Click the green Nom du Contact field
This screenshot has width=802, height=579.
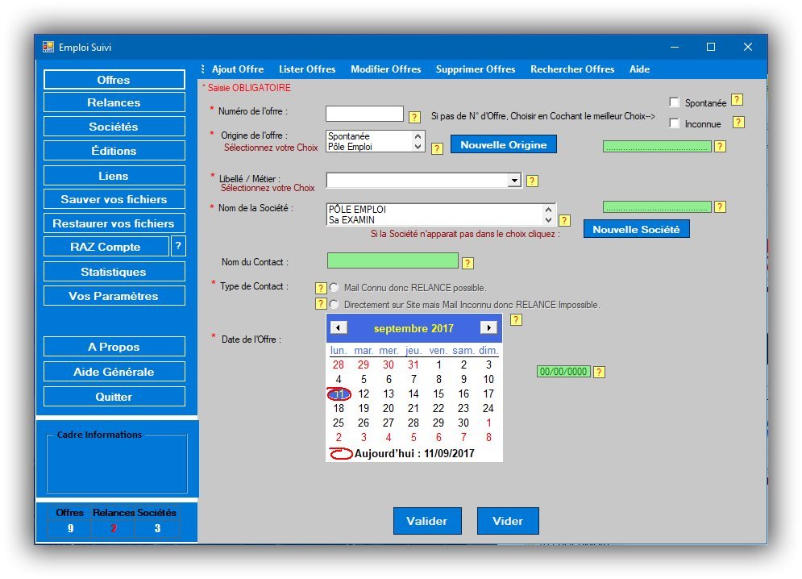pyautogui.click(x=393, y=260)
